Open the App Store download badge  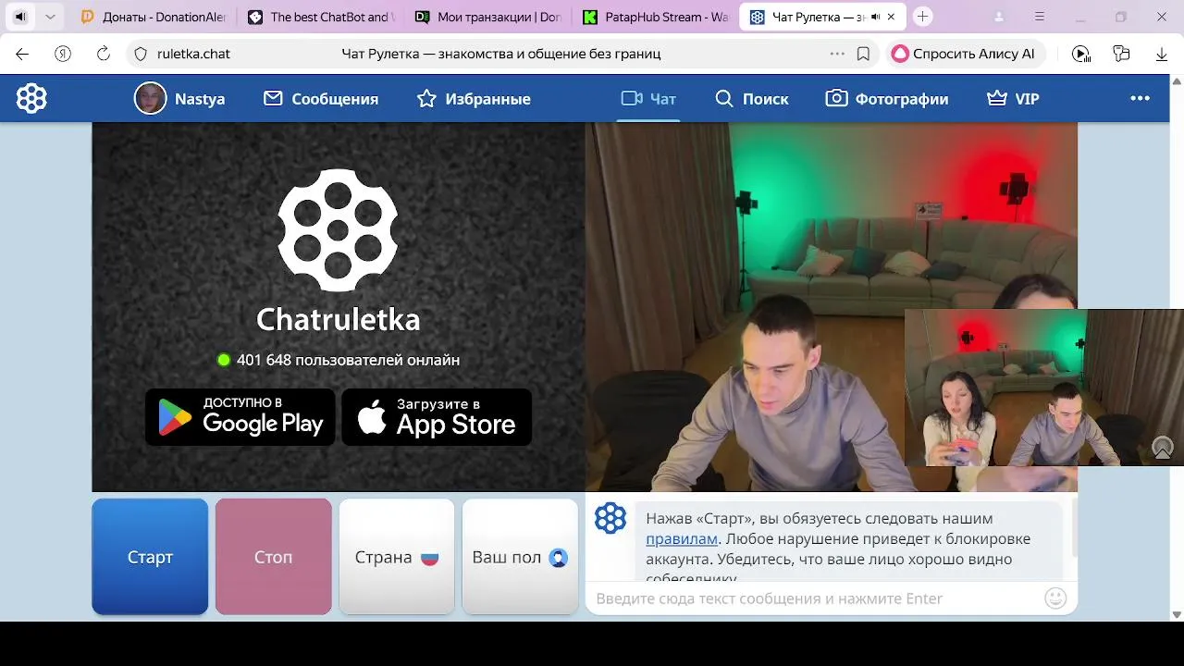click(437, 417)
